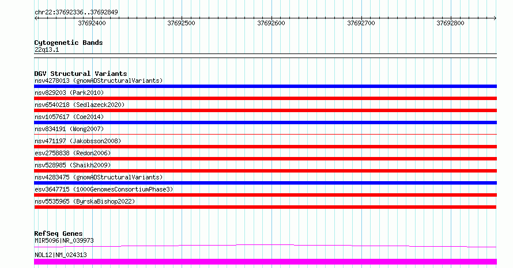
Task: Open variant label nsv4283475 (gnomADStructuralVariants)
Action: pyautogui.click(x=99, y=177)
